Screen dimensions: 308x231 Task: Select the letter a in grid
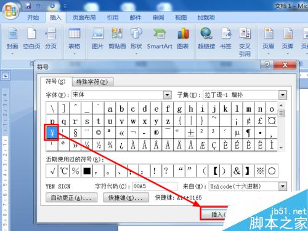point(110,109)
